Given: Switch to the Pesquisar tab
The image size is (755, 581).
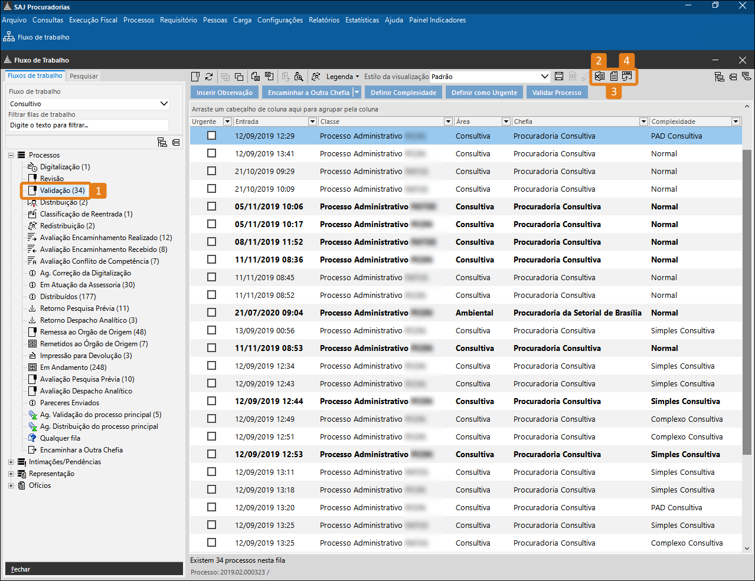Looking at the screenshot, I should (x=84, y=76).
